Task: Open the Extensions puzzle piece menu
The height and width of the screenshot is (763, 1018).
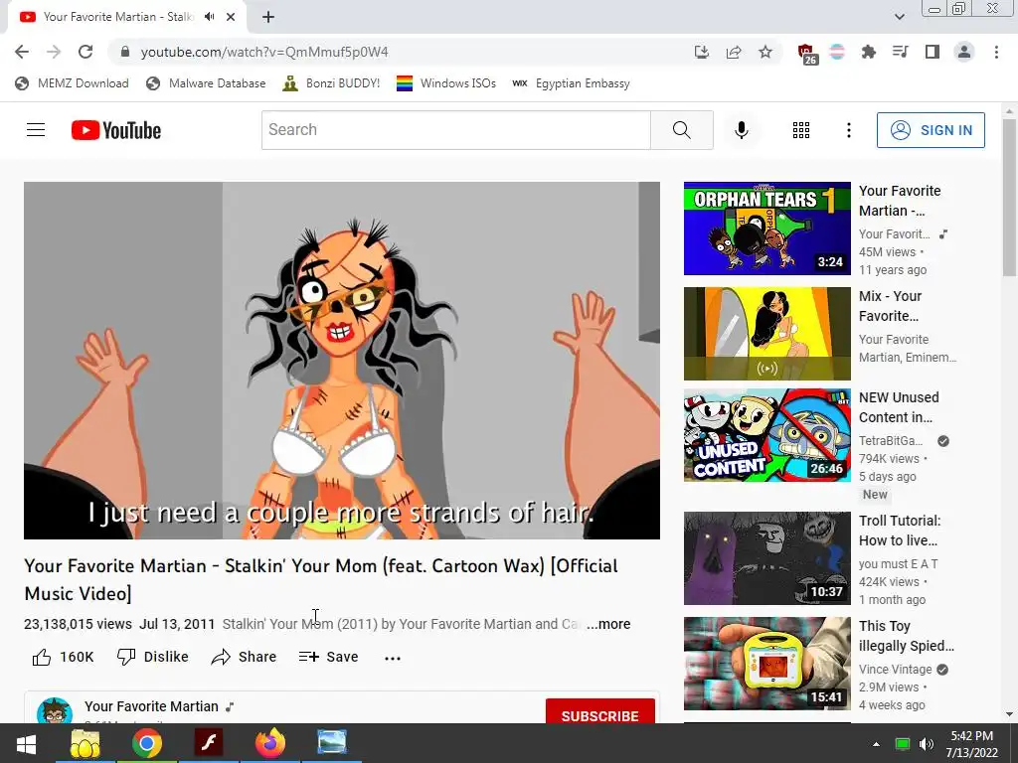Action: pos(868,52)
